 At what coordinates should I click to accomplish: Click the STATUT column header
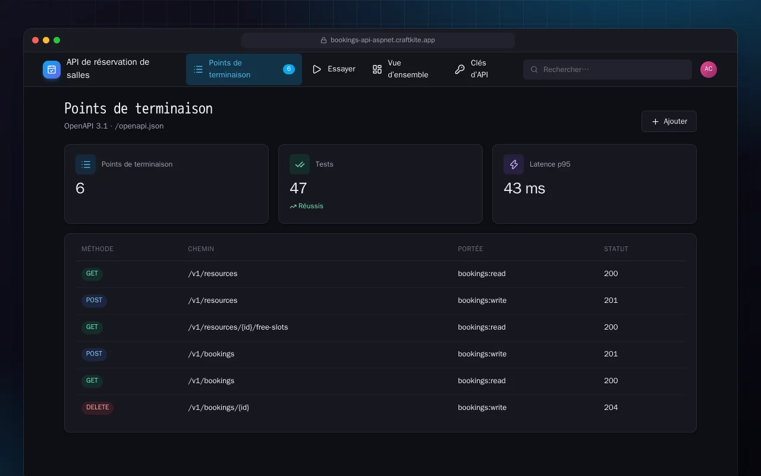(616, 249)
